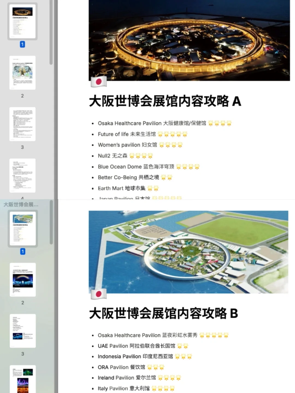
Task: Click the Japan flag emoji above guide A title
Action: pyautogui.click(x=99, y=82)
